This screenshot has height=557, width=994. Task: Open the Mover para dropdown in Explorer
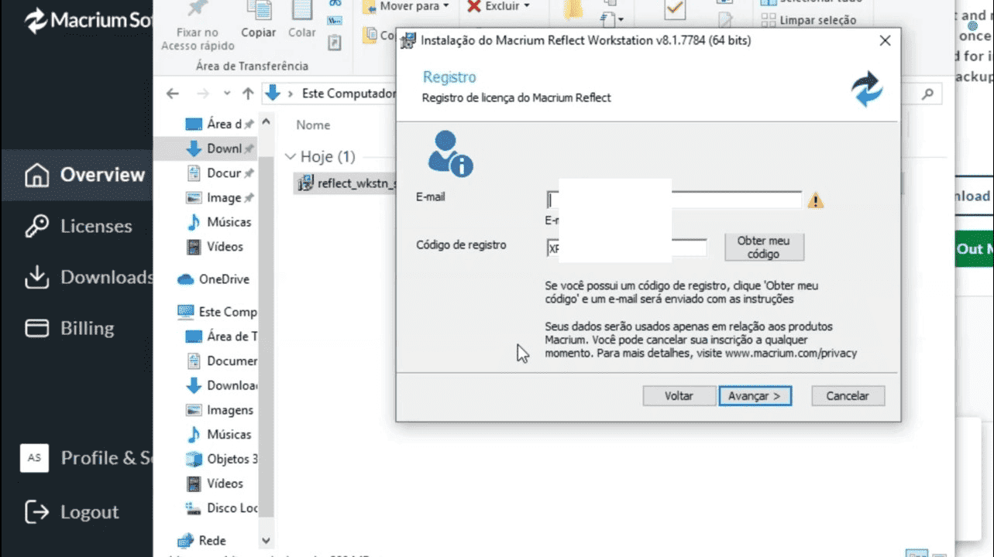pyautogui.click(x=406, y=6)
